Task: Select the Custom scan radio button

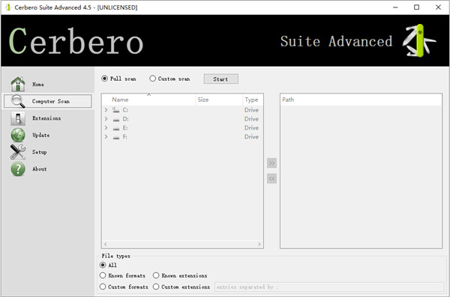Action: point(153,79)
